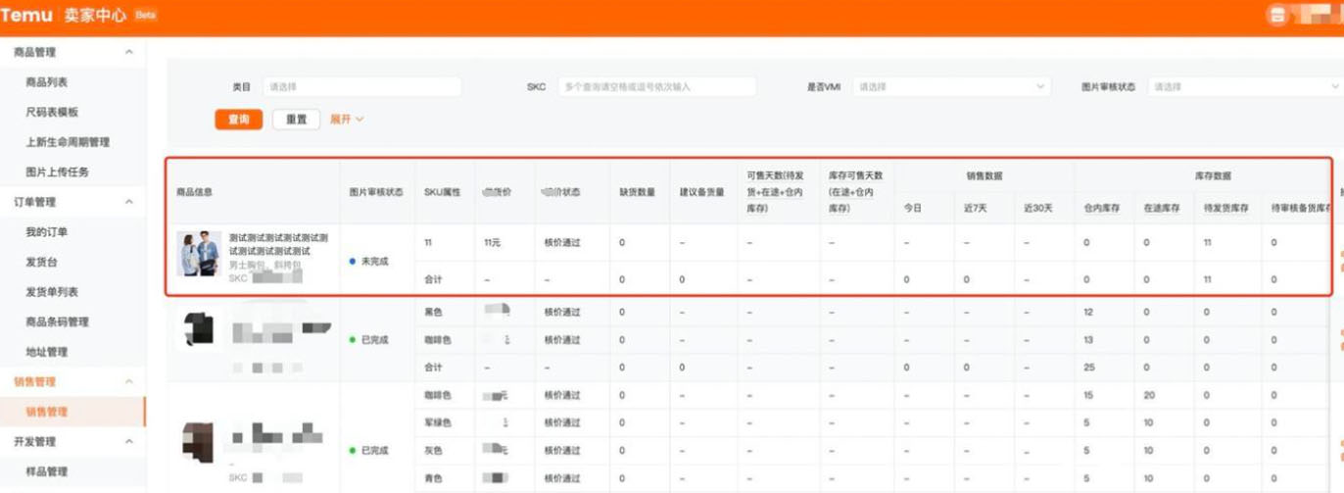This screenshot has width=1344, height=493.
Task: Click the 近30天 sub-column header
Action: pyautogui.click(x=1037, y=209)
